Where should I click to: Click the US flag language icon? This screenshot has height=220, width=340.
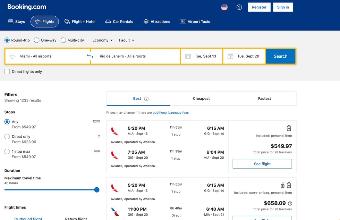pyautogui.click(x=224, y=7)
